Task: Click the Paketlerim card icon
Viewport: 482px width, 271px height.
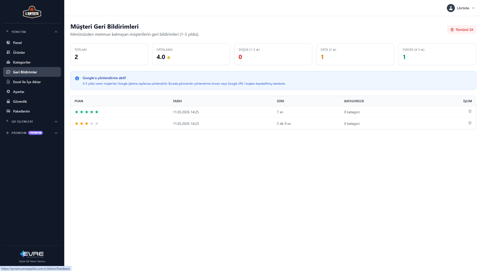Action: point(8,111)
